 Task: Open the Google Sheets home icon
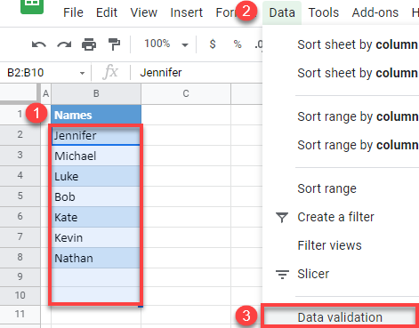pos(32,6)
